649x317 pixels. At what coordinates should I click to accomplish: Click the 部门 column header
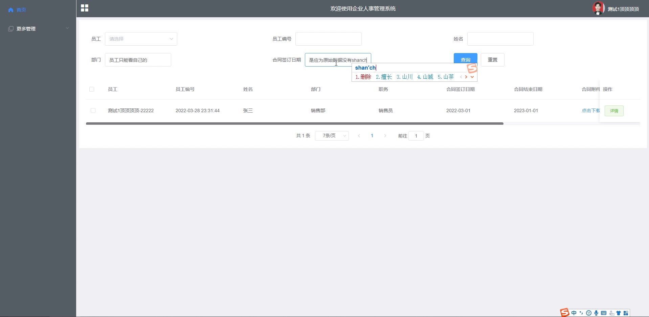tap(316, 89)
